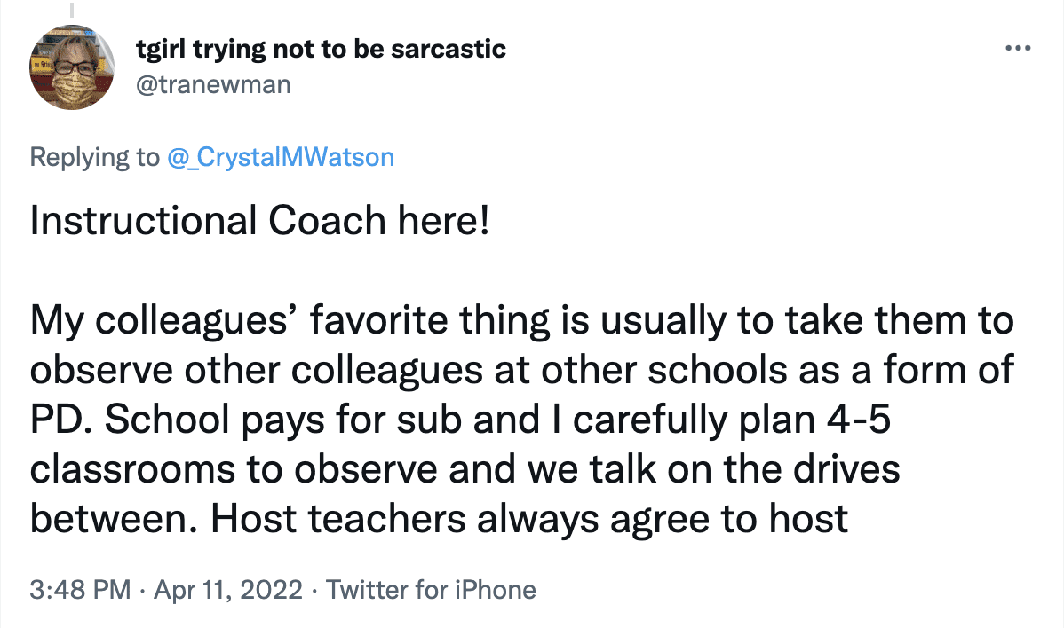
Task: Open the @_CrystalMWatson mention link
Action: [x=280, y=157]
